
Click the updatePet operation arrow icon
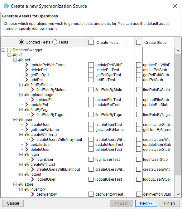point(27,104)
